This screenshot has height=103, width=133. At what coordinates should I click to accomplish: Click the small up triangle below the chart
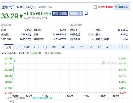coord(123,98)
